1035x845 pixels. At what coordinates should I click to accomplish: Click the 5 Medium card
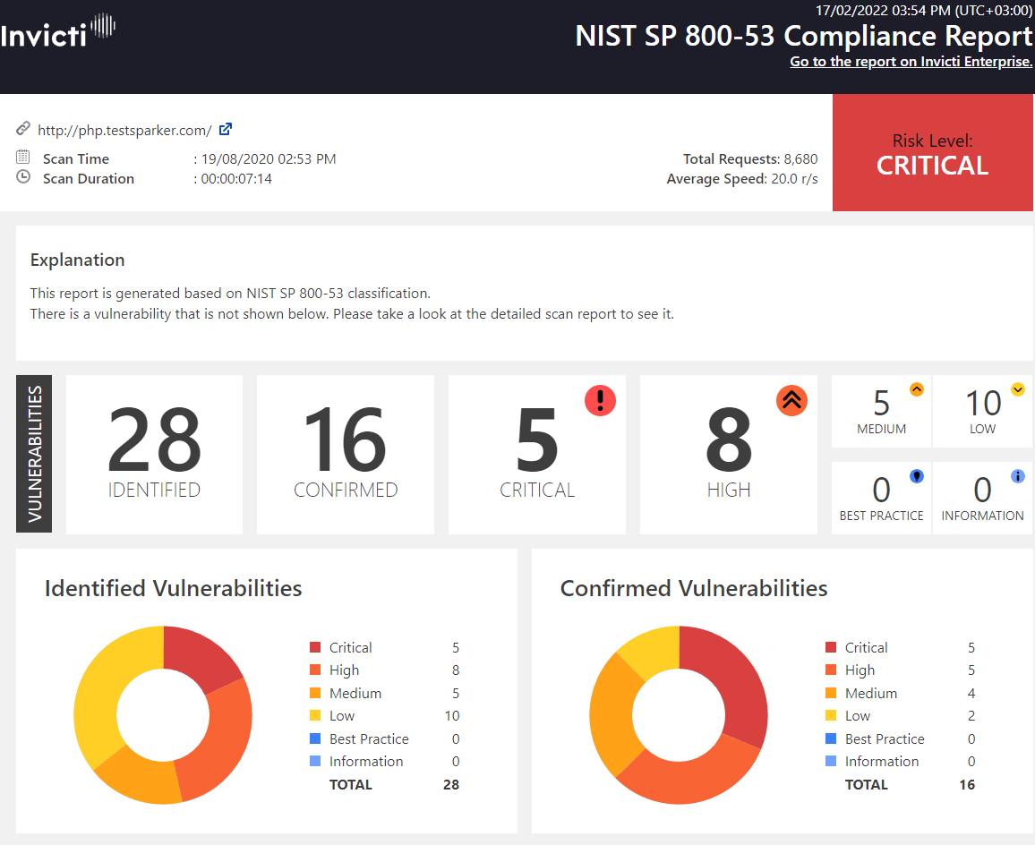point(881,411)
